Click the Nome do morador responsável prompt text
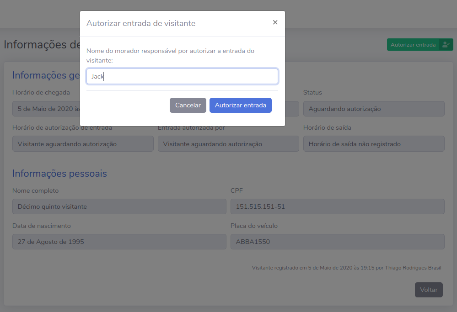Viewport: 457px width, 312px height. [x=170, y=56]
